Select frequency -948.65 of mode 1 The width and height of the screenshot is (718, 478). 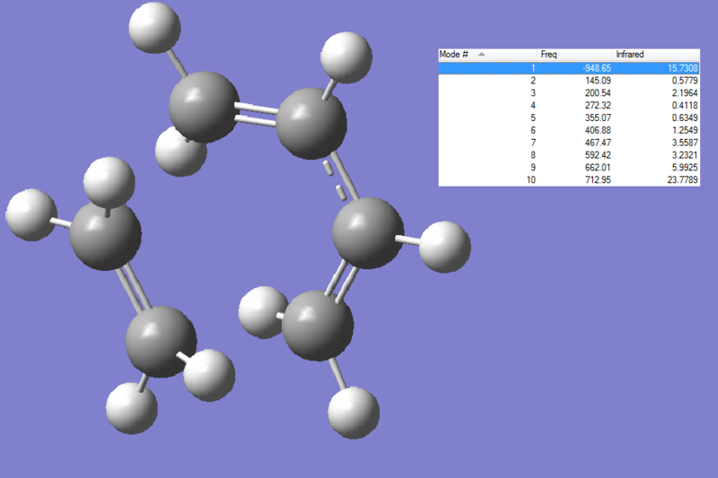coord(597,68)
